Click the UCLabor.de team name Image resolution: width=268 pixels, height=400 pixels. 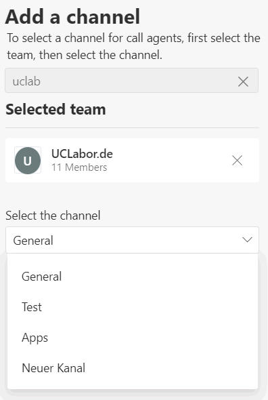[82, 154]
